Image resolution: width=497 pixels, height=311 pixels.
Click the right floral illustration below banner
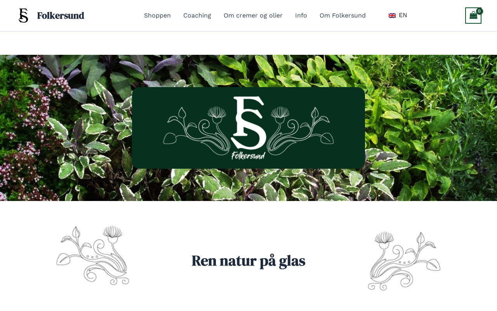point(405,261)
